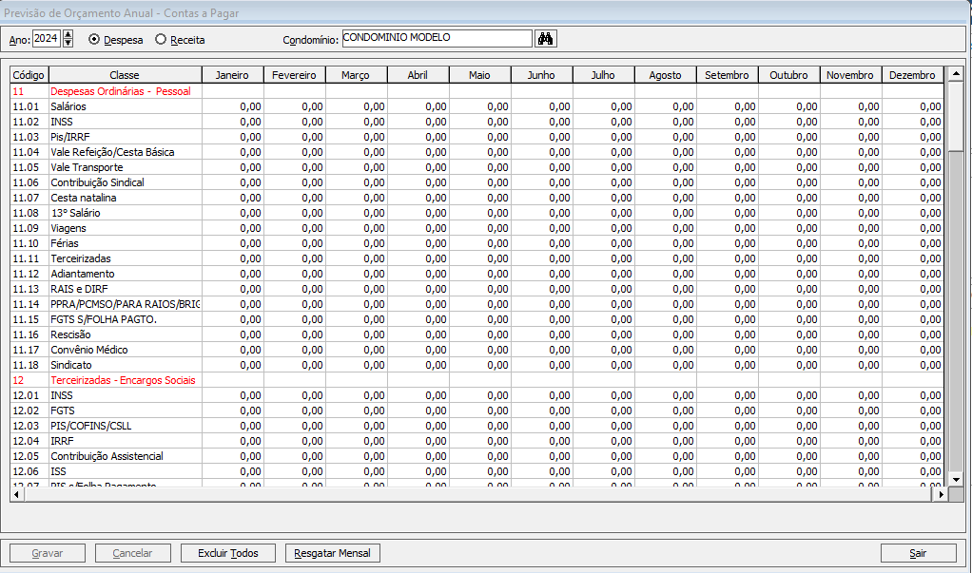Select Despesas Ordinárias - Pessoal group row
Viewport: 972px width, 573px height.
click(x=120, y=91)
